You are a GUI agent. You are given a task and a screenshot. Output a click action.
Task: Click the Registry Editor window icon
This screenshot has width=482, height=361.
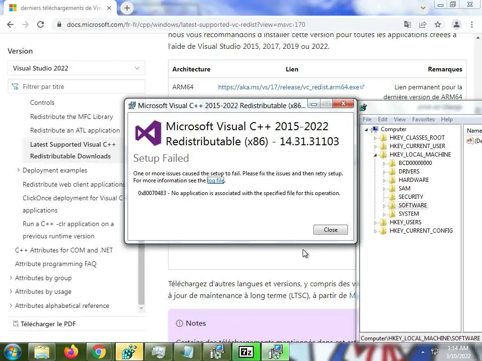click(x=363, y=107)
